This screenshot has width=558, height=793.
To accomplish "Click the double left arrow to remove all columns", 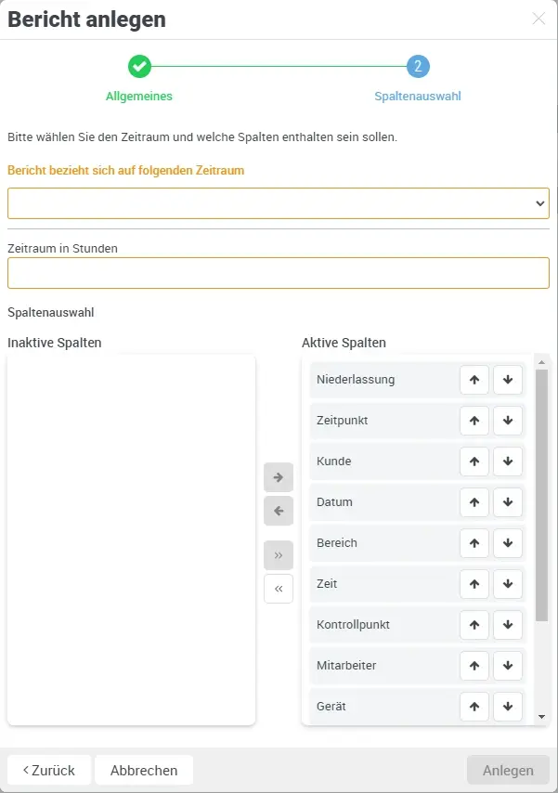I will (279, 589).
